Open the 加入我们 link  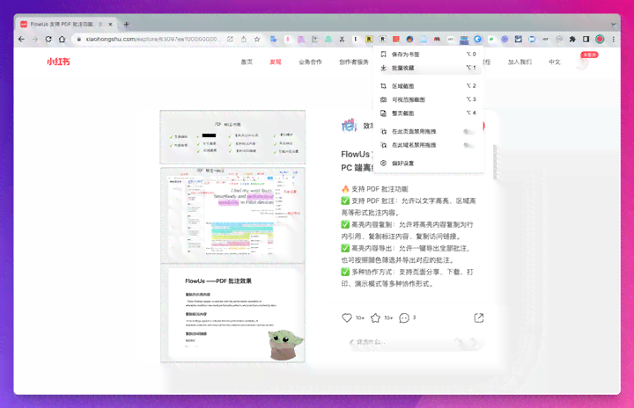pyautogui.click(x=520, y=62)
